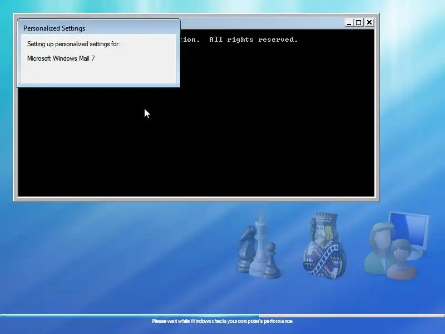Click the king playing card icon

point(324,246)
